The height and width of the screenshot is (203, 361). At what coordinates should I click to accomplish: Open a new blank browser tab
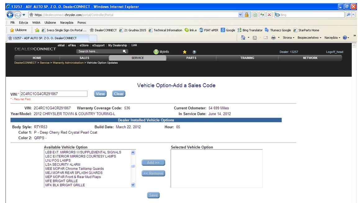pyautogui.click(x=93, y=38)
